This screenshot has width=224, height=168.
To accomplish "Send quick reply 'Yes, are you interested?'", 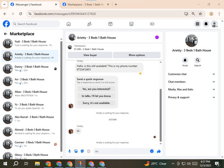I will tap(96, 89).
